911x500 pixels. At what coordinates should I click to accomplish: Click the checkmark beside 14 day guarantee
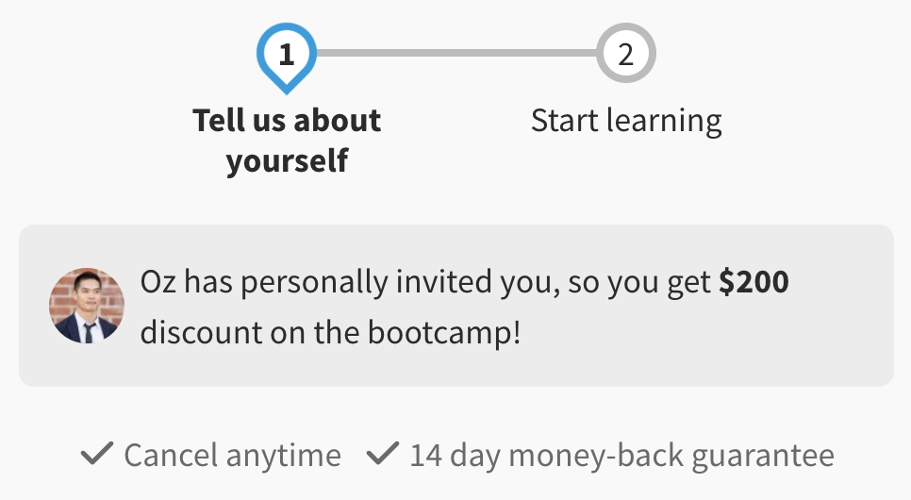382,456
